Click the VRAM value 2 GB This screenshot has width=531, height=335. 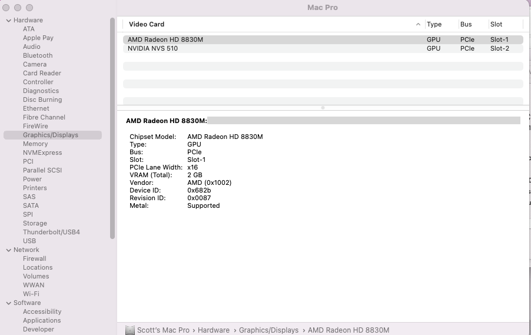(195, 175)
